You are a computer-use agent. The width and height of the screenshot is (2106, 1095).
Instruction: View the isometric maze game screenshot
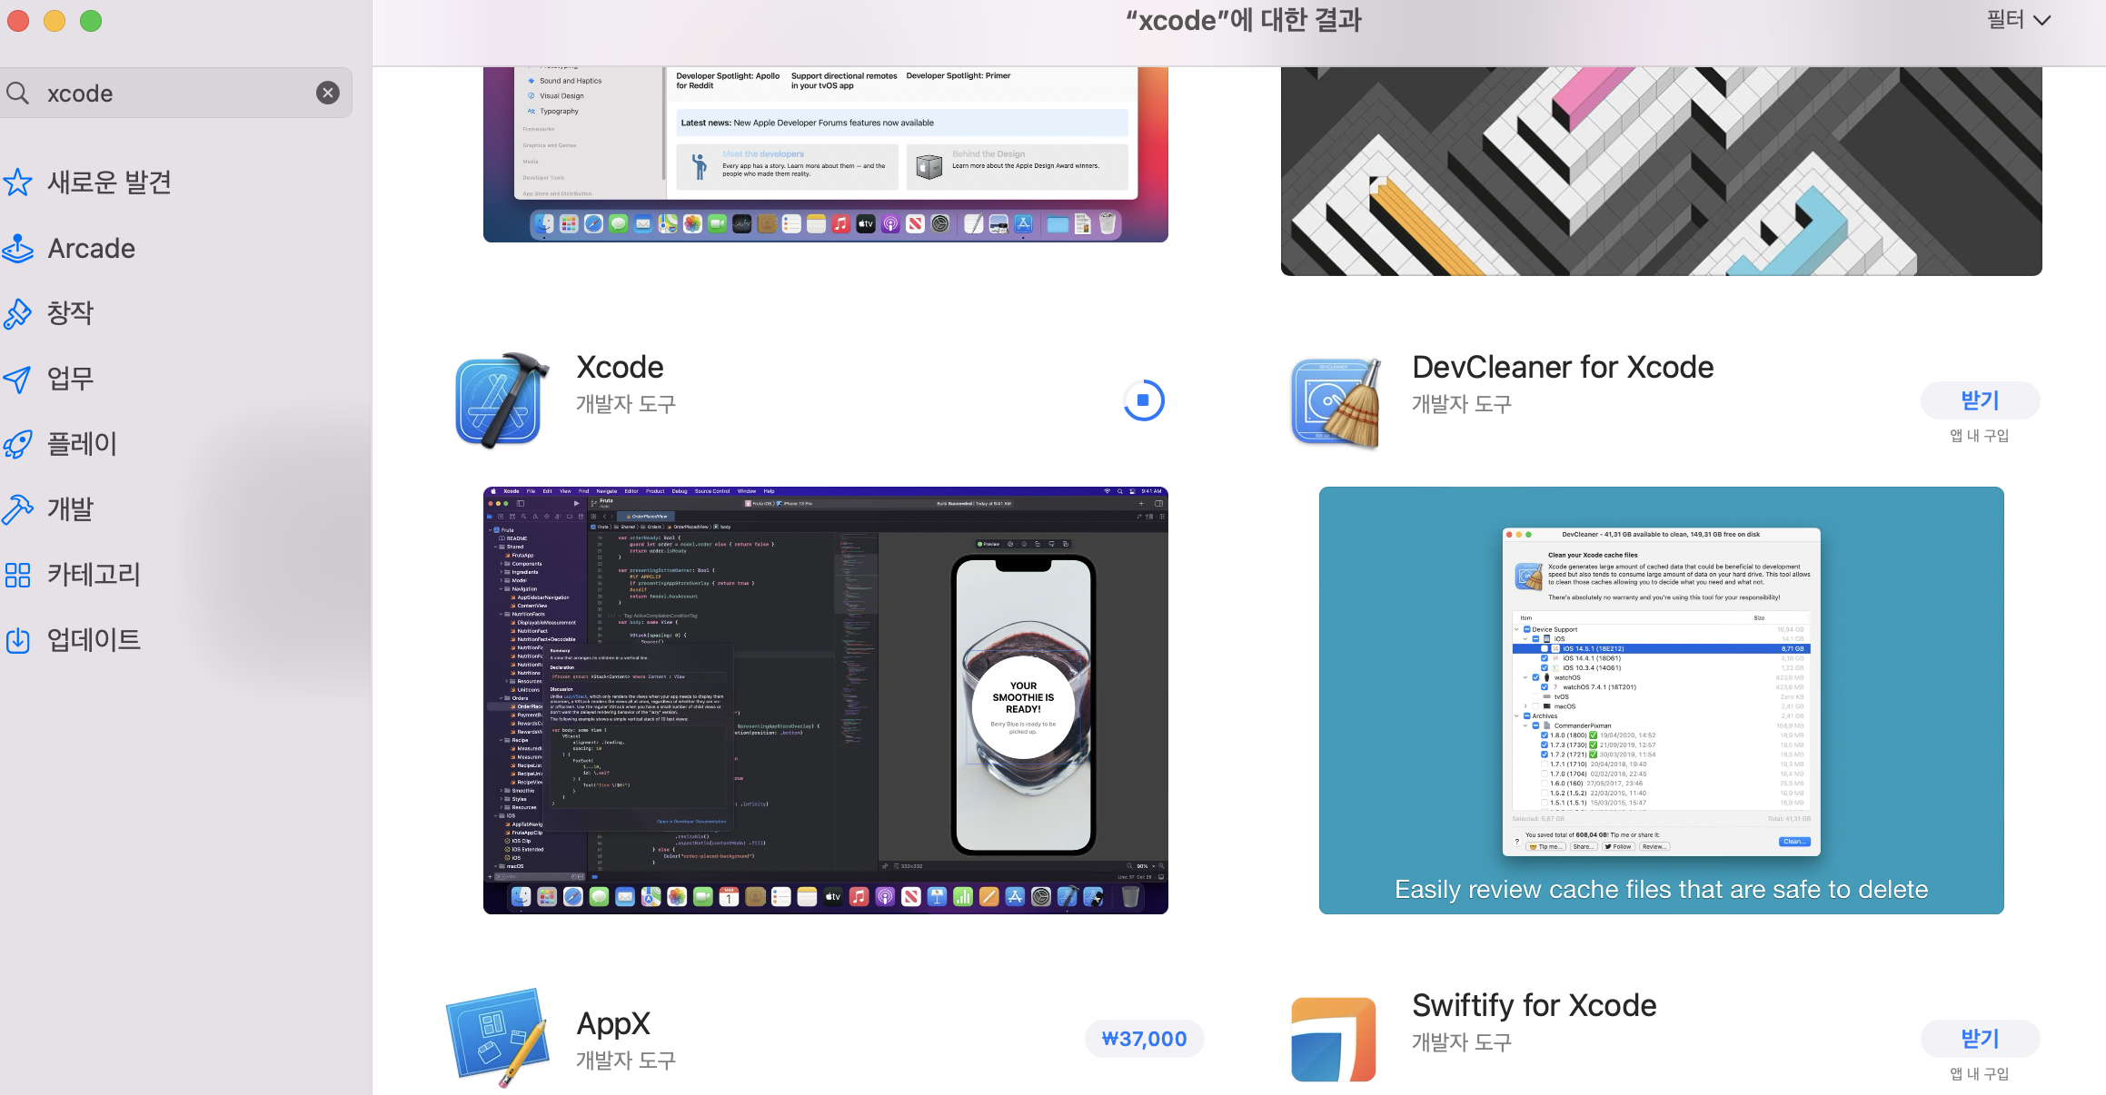pyautogui.click(x=1661, y=171)
